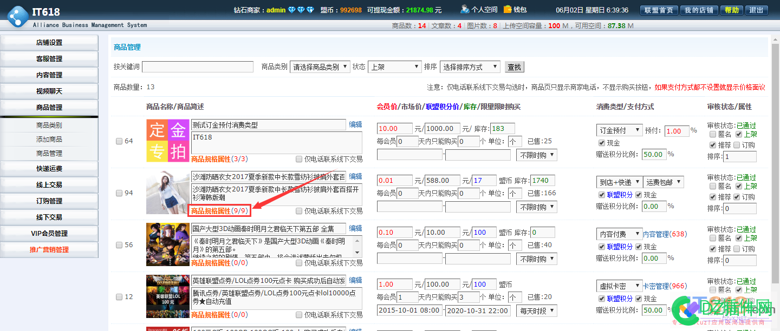
Task: Open 运费包邮 shipping dropdown
Action: (664, 182)
